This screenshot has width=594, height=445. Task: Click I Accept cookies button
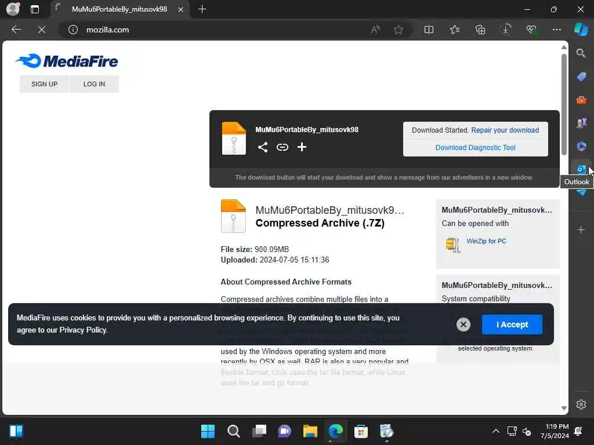(512, 324)
